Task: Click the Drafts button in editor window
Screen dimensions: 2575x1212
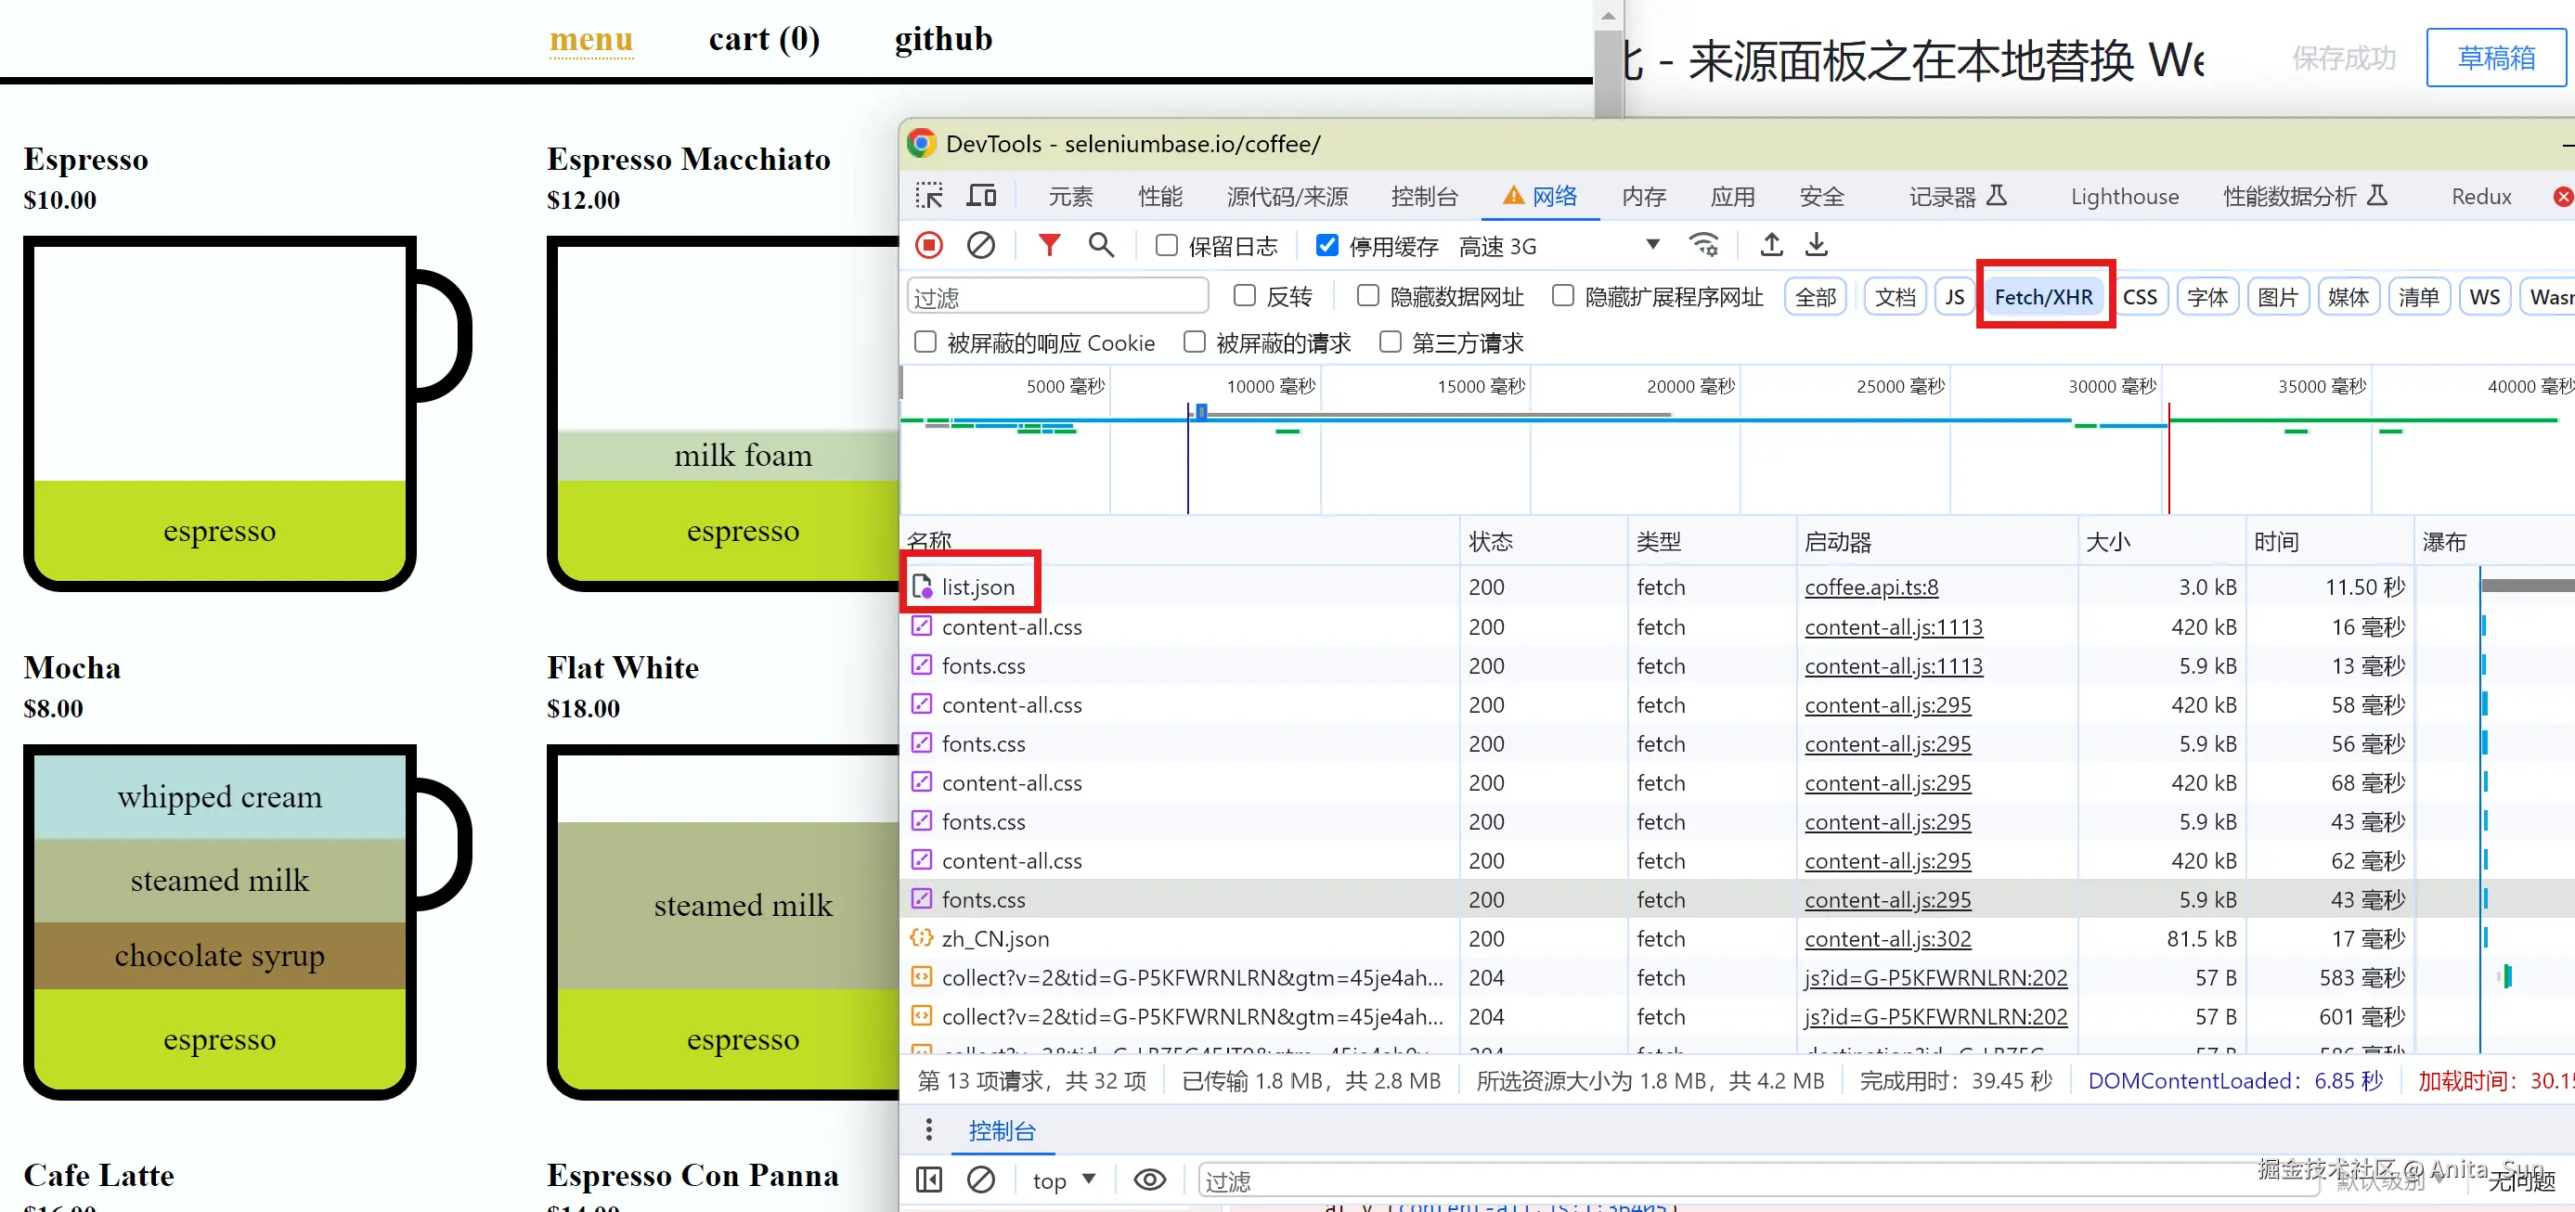Action: click(2496, 58)
